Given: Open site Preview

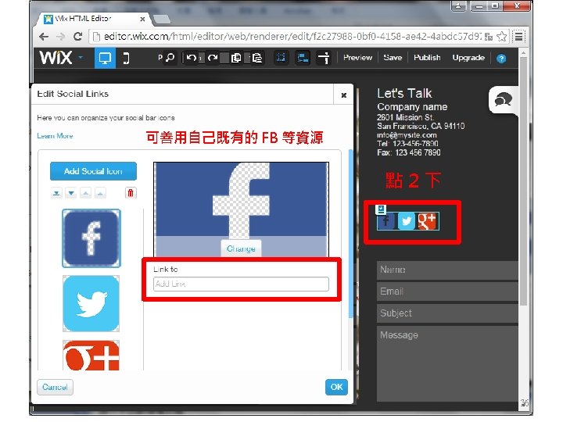Looking at the screenshot, I should pyautogui.click(x=357, y=58).
